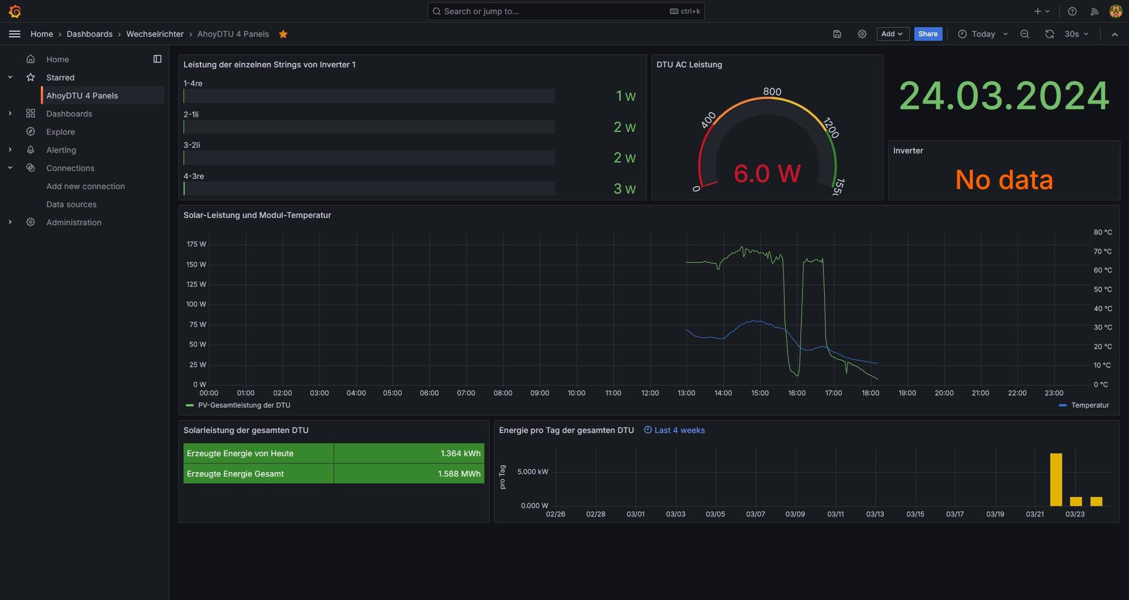Viewport: 1129px width, 600px height.
Task: Open the Today time range picker
Action: [983, 34]
